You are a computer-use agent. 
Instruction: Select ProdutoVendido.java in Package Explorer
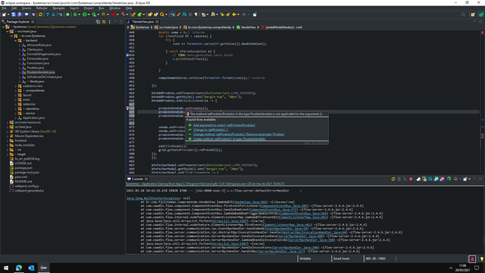tap(41, 72)
